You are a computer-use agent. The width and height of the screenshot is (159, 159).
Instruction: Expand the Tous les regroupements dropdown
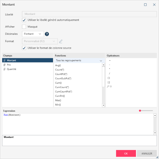(x=79, y=60)
